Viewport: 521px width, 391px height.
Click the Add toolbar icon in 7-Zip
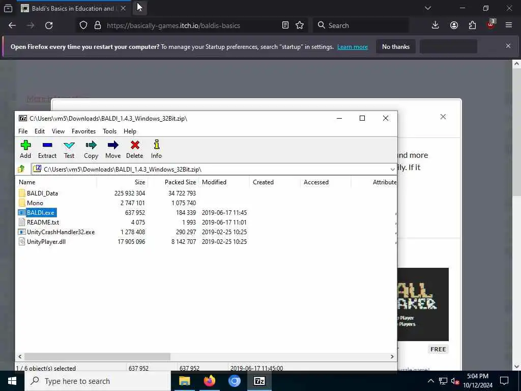click(25, 149)
